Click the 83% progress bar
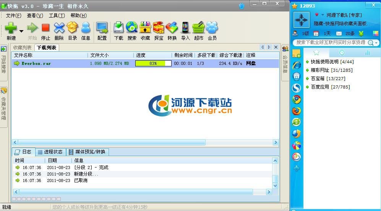Screen dimensions: 381x211 (x=153, y=63)
